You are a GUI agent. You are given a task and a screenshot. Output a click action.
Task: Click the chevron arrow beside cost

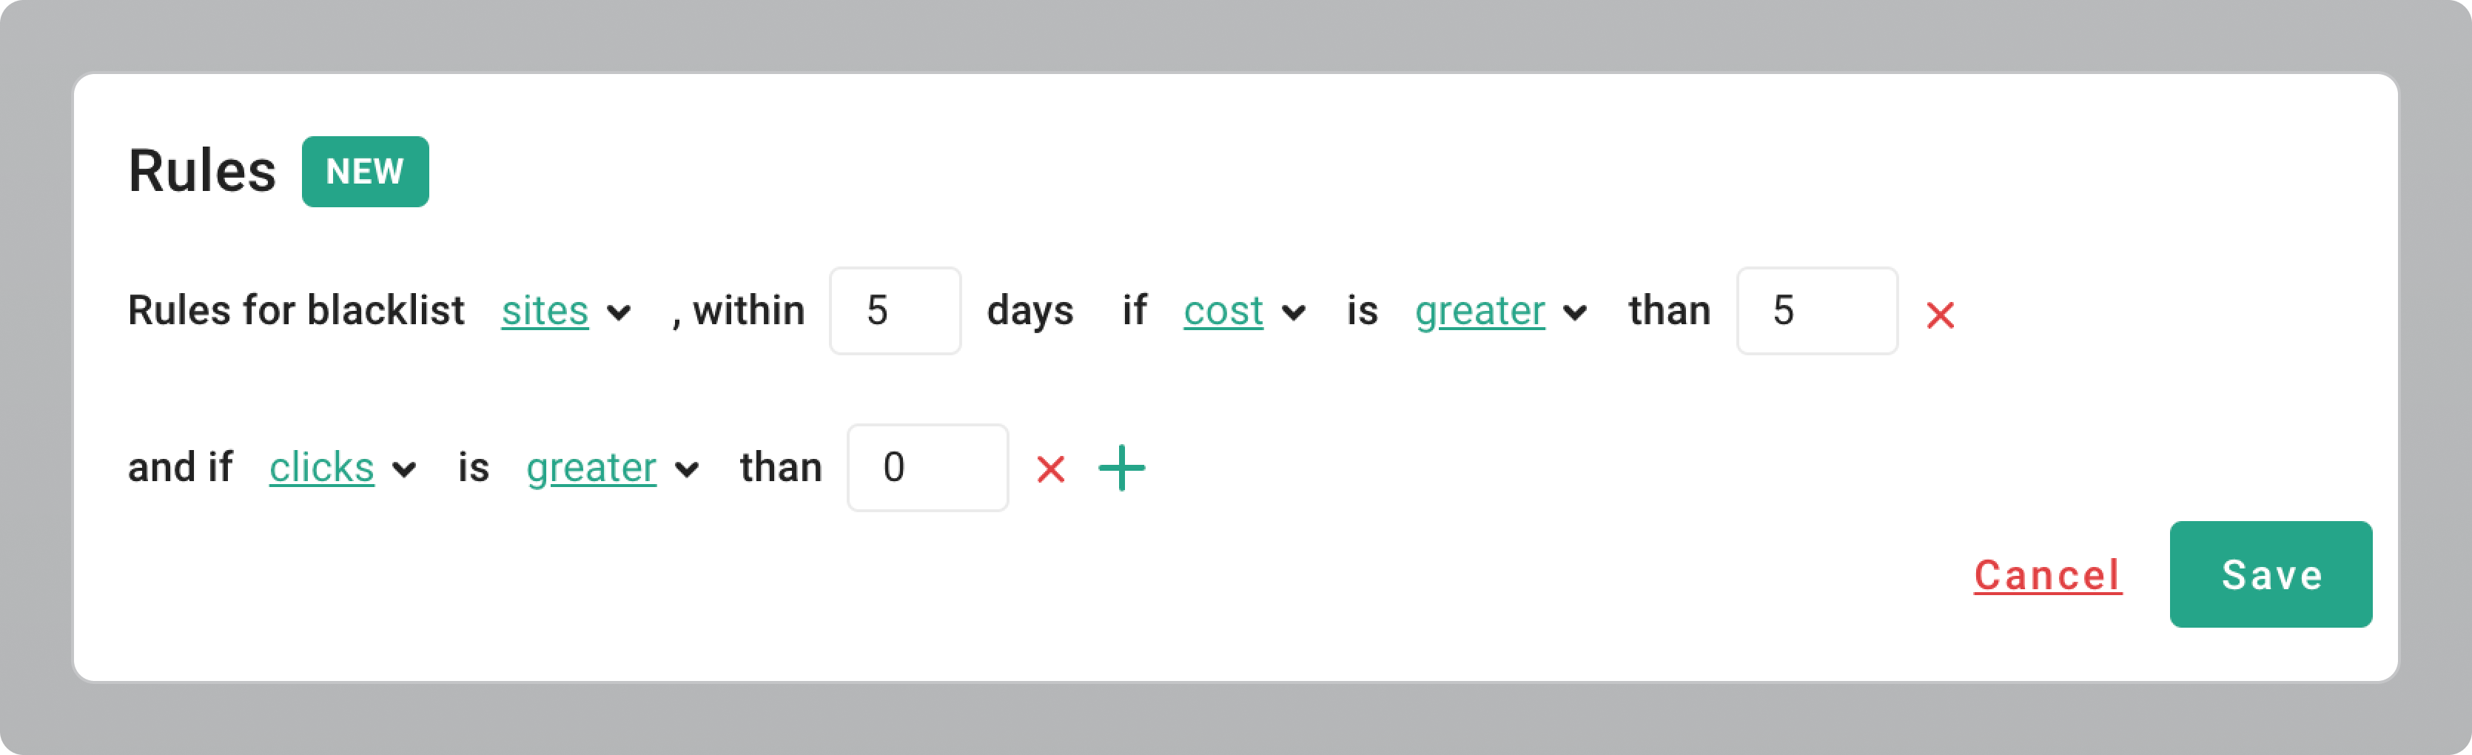1294,313
